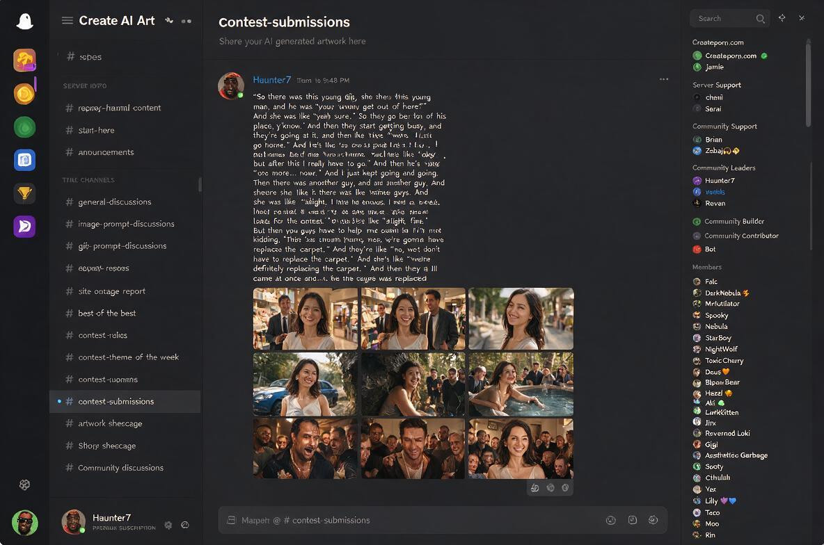The height and width of the screenshot is (545, 824).
Task: Open the trophy server icon
Action: (x=24, y=193)
